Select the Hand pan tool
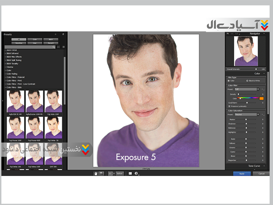 click(96, 174)
